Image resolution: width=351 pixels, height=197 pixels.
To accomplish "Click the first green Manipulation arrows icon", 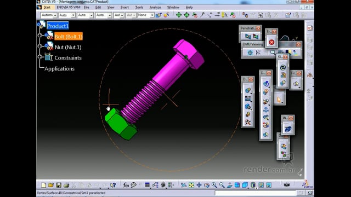I will (179, 15).
